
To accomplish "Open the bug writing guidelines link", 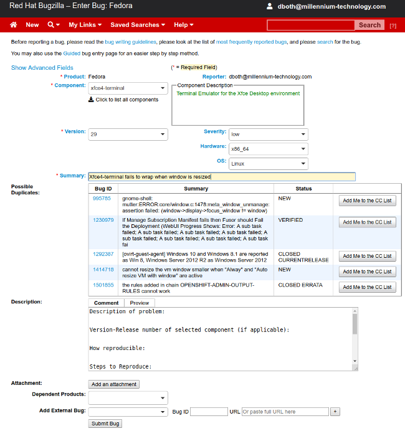I will pos(130,42).
